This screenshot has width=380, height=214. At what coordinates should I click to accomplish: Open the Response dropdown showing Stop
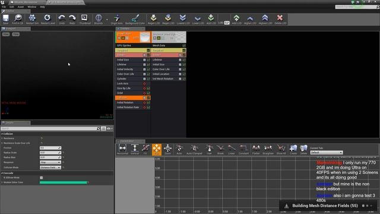click(50, 162)
